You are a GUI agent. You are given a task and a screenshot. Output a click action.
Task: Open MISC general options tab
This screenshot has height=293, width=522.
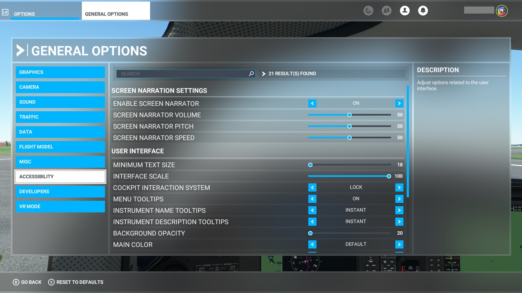pos(61,161)
